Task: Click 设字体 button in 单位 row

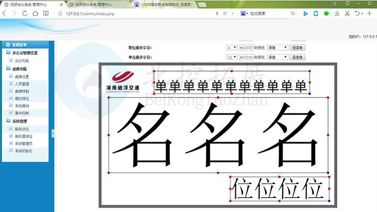Action: (297, 57)
